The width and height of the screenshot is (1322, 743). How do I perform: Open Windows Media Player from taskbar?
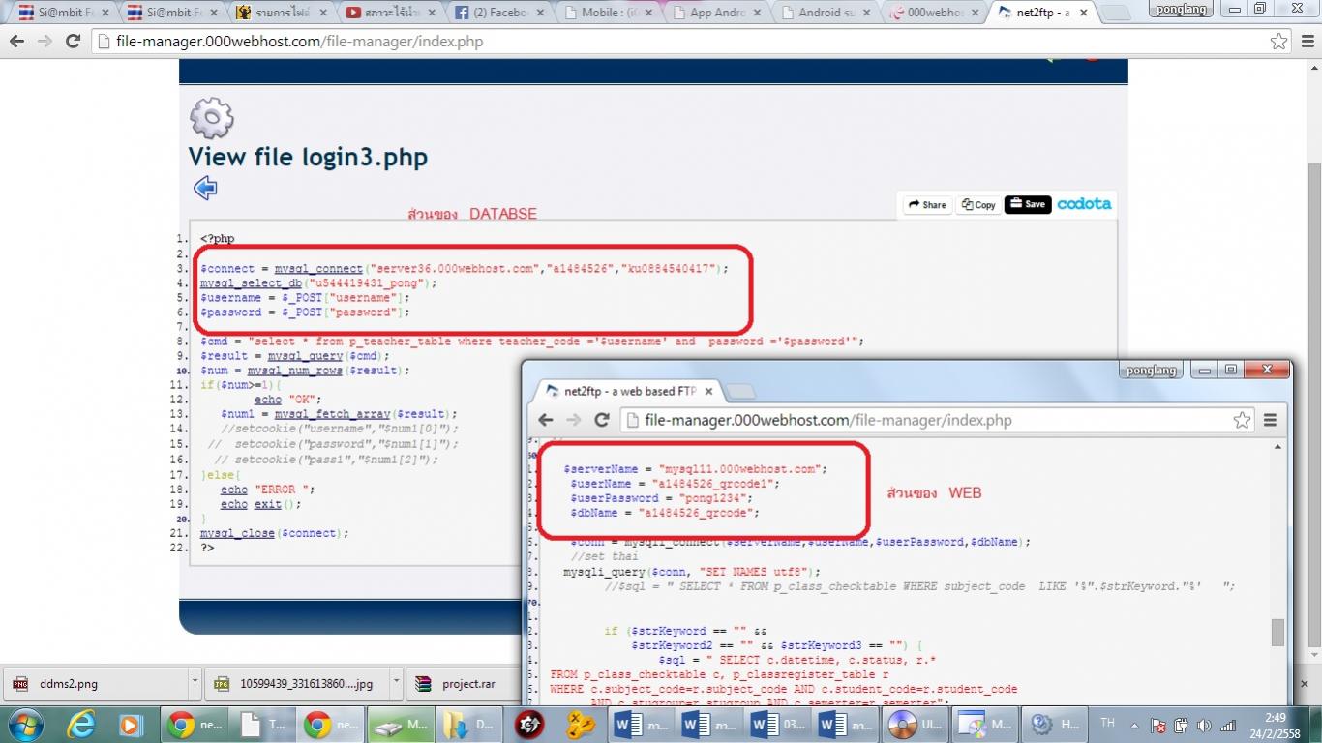point(130,724)
